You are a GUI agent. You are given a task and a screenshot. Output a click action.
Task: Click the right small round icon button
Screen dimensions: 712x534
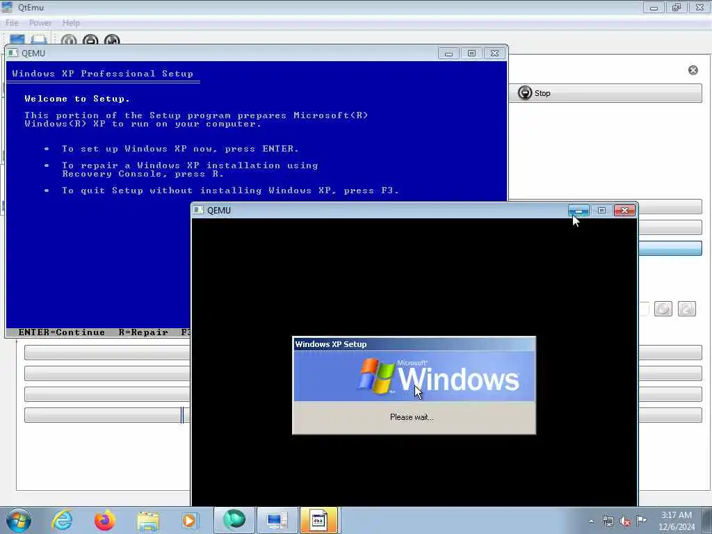686,309
